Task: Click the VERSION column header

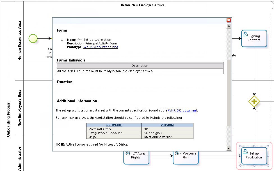Action: 167,125
